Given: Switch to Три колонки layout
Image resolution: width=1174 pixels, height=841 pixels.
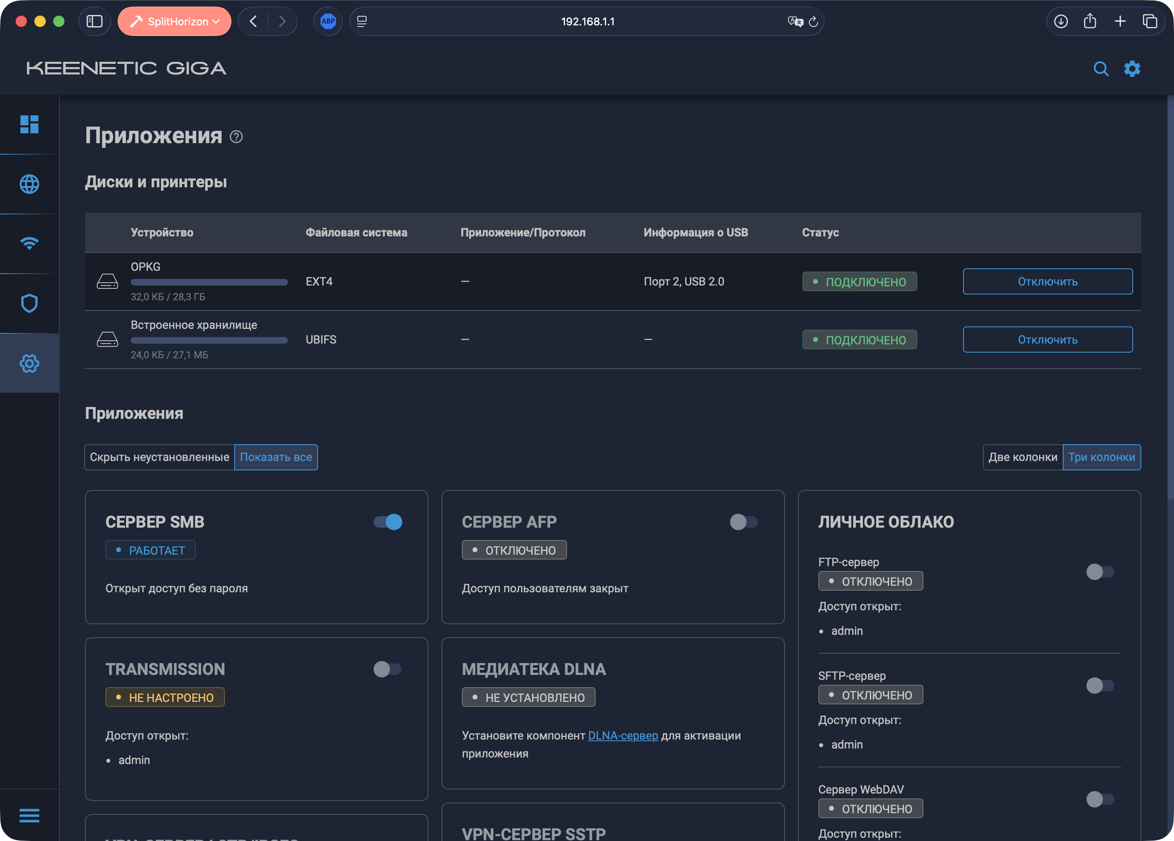Looking at the screenshot, I should click(1102, 457).
